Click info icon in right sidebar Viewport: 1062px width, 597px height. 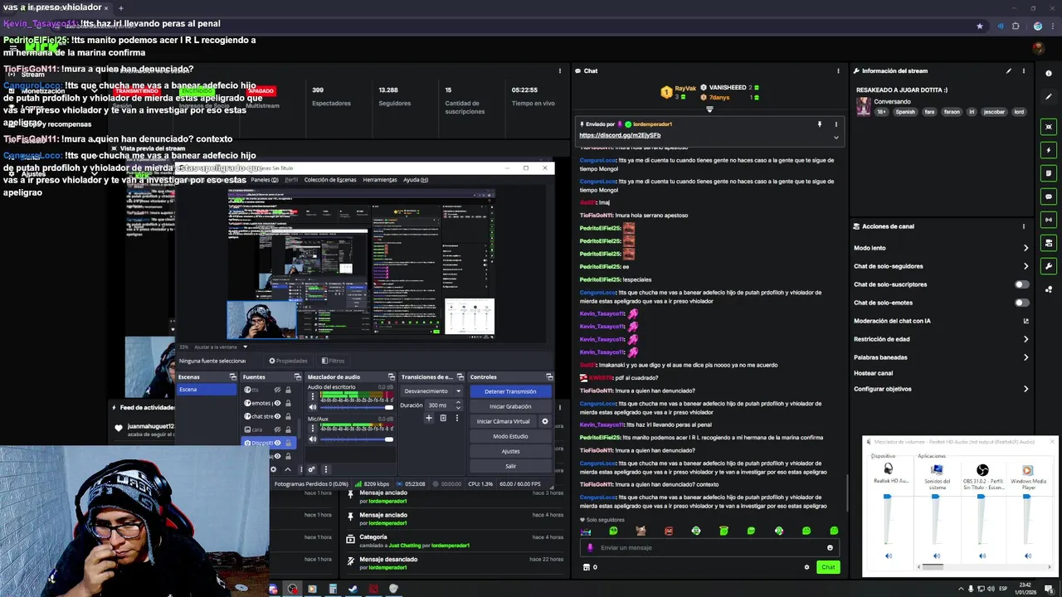(1049, 74)
